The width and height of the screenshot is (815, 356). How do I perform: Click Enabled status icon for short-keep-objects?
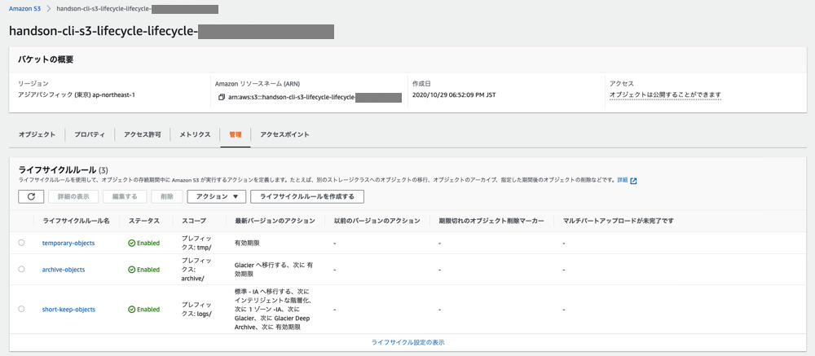click(x=132, y=310)
